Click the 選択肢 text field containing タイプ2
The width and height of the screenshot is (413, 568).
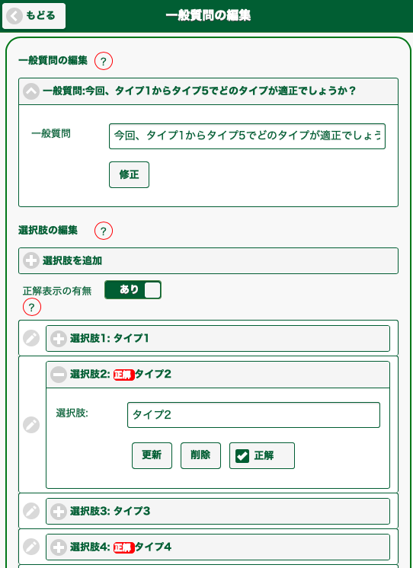coord(254,415)
